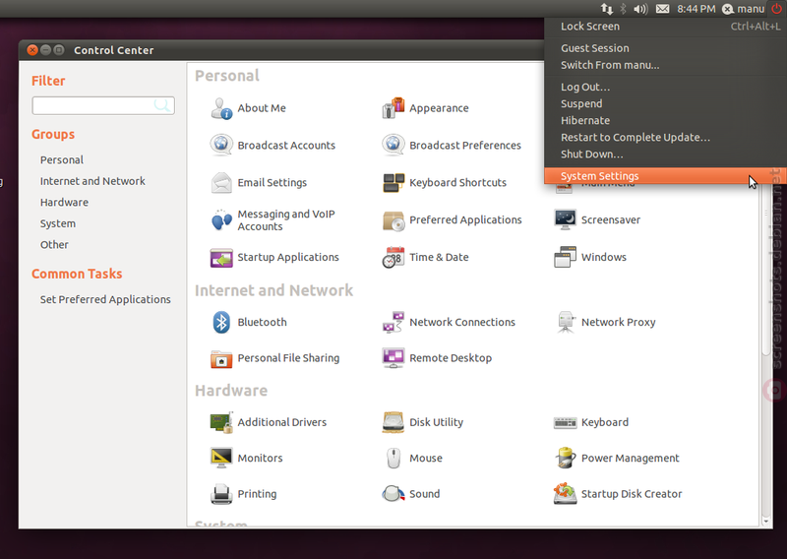The height and width of the screenshot is (559, 787).
Task: Click the scrollbar down arrow
Action: pos(766,522)
